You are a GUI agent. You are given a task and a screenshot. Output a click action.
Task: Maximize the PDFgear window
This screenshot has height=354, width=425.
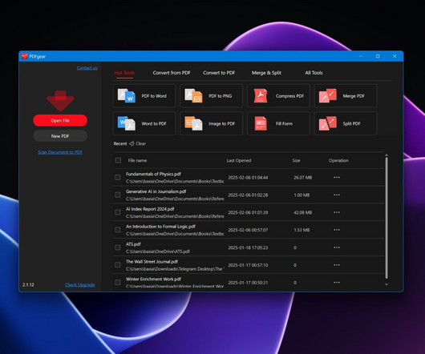pos(378,56)
